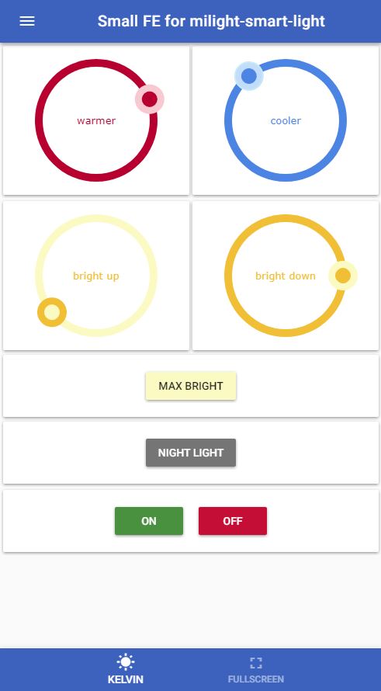This screenshot has width=381, height=691.
Task: Click the warmer label inside red ring
Action: (96, 121)
